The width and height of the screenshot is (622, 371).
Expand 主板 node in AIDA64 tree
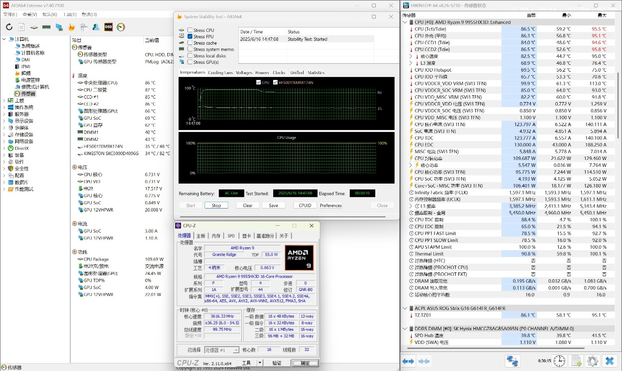(x=4, y=100)
